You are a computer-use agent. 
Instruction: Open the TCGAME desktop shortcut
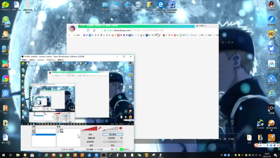pos(260,124)
